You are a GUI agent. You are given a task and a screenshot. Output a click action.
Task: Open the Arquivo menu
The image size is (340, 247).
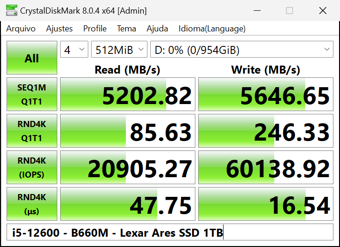[21, 29]
